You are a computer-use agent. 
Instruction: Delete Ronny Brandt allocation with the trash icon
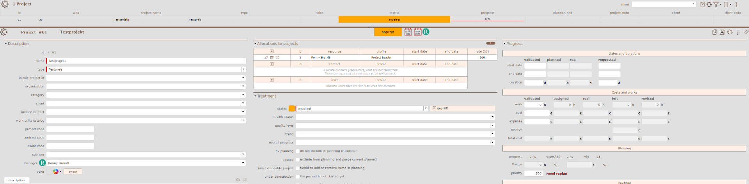[x=272, y=57]
